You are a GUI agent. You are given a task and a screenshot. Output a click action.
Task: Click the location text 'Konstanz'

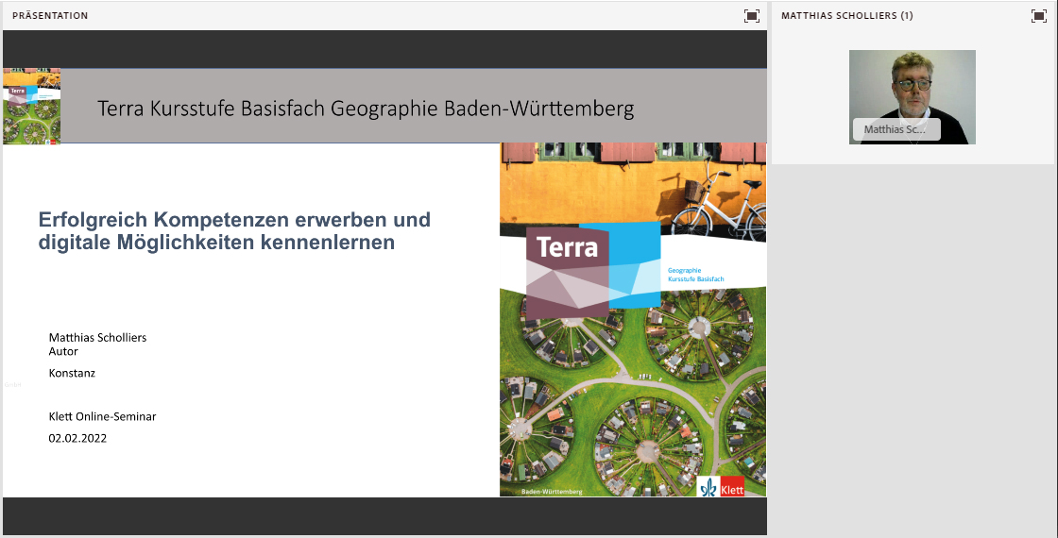pos(72,373)
